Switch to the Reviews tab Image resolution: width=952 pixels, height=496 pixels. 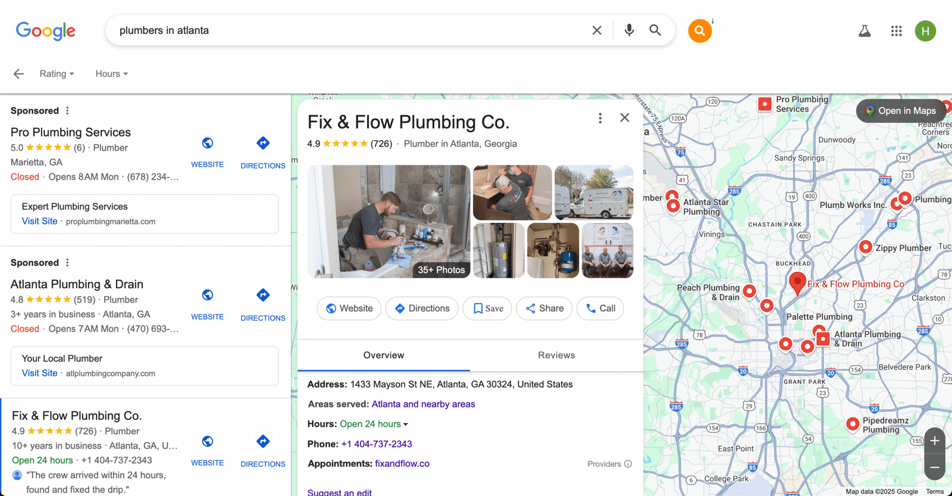click(556, 355)
